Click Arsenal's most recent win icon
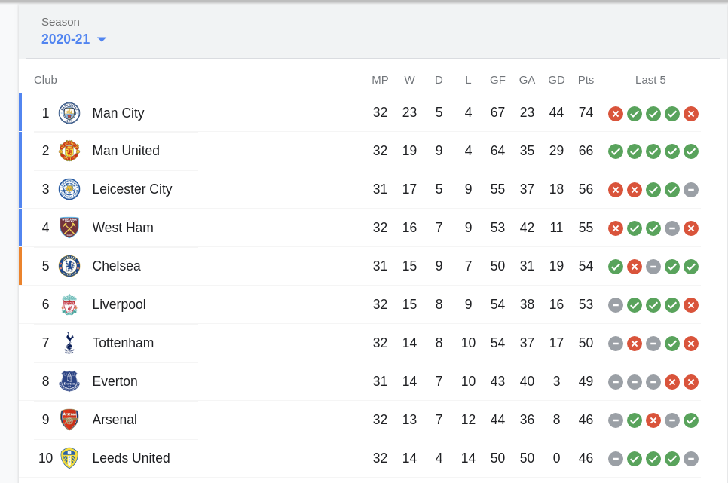Image resolution: width=728 pixels, height=483 pixels. point(691,420)
